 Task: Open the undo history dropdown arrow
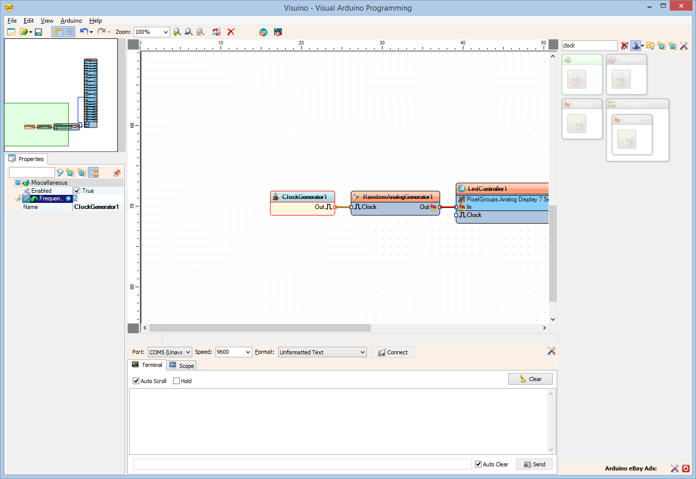91,32
